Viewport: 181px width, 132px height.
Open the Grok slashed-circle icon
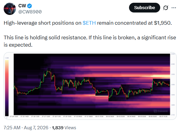[166, 8]
